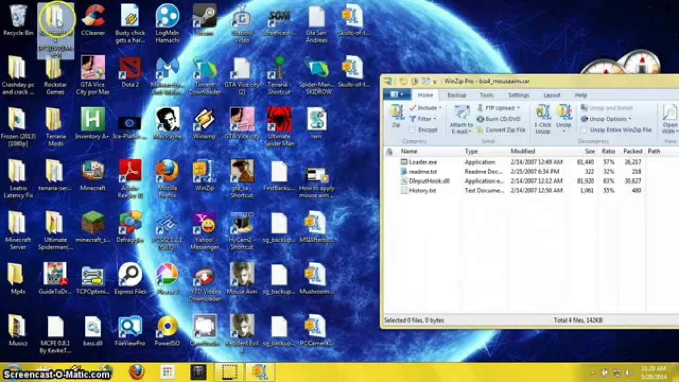Click the Zip button in WinZip ribbon
Viewport: 679px width, 382px height.
pyautogui.click(x=396, y=117)
